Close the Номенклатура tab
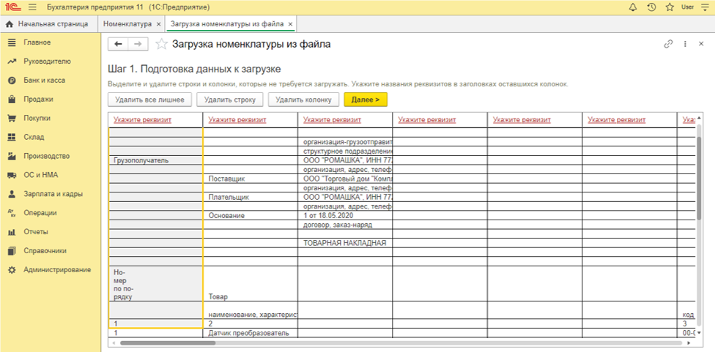715x352 pixels. (x=158, y=23)
